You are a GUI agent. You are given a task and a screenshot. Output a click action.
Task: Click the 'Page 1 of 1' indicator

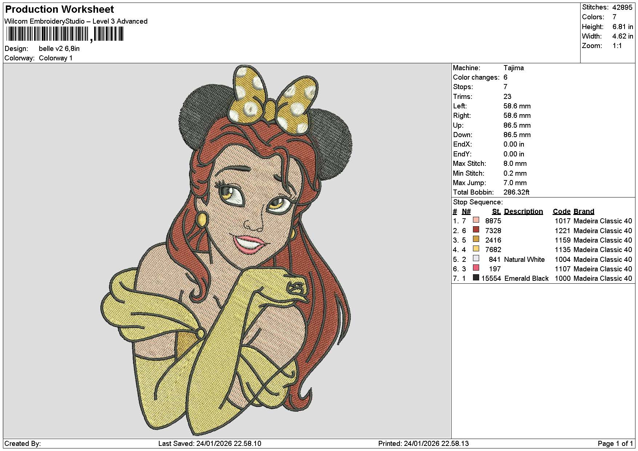(x=615, y=443)
